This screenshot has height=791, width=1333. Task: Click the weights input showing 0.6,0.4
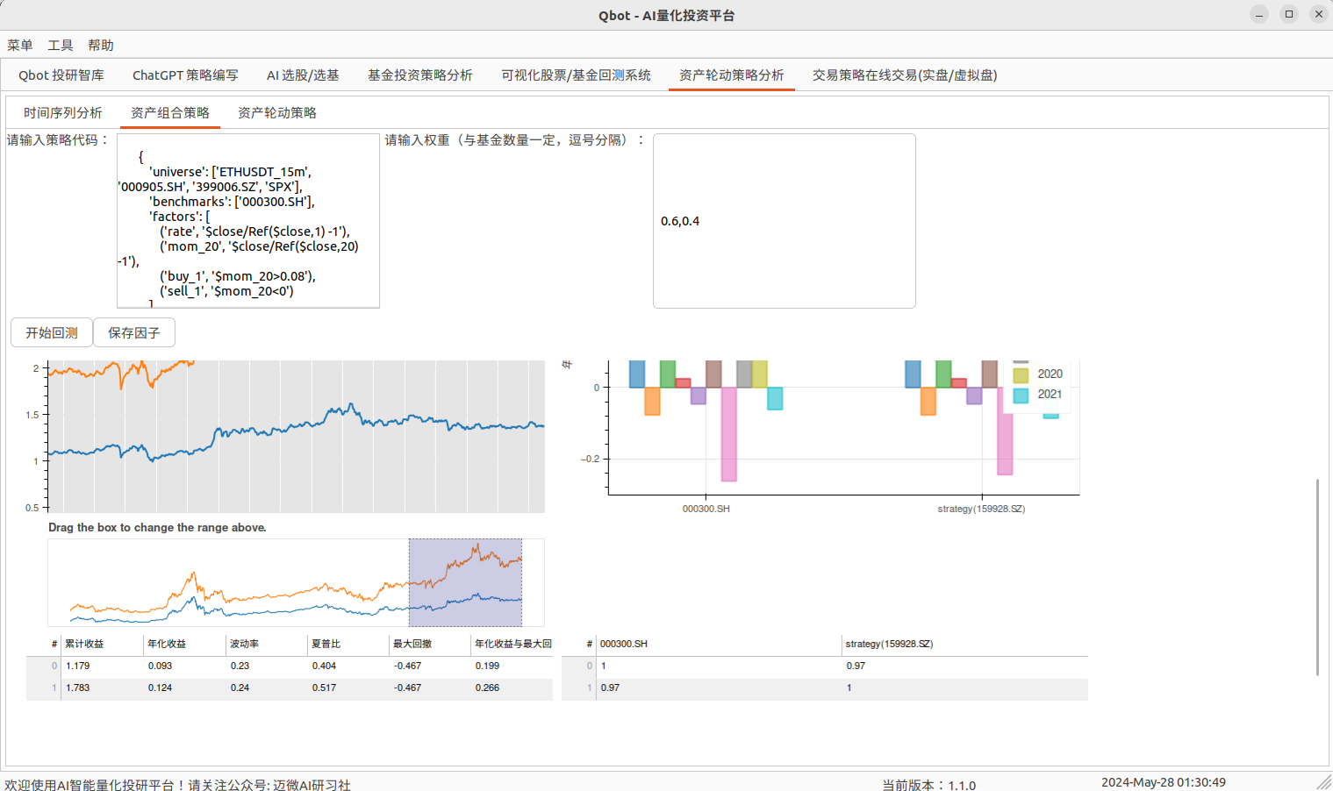784,220
